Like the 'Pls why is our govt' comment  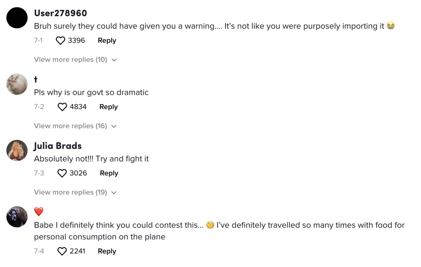coord(62,107)
